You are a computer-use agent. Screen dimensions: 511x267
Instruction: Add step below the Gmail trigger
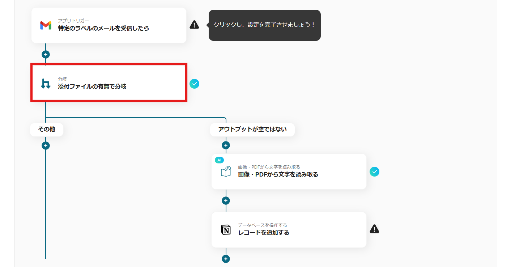46,55
